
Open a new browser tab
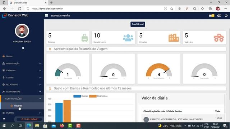pos(51,3)
